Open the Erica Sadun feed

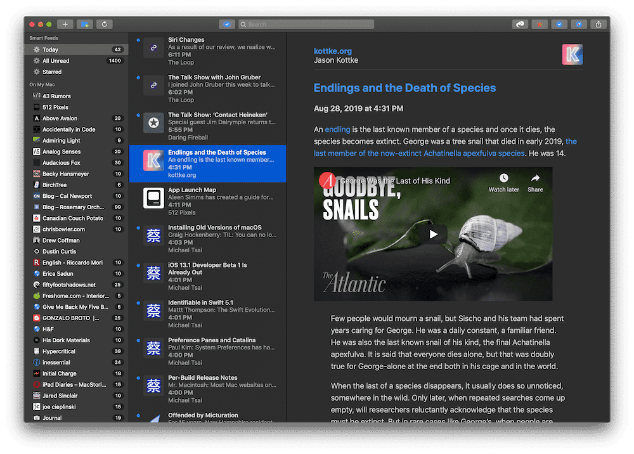76,274
